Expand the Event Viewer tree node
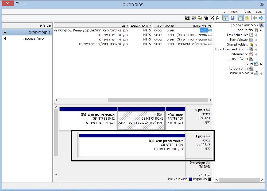The height and width of the screenshot is (191, 267). [256, 40]
